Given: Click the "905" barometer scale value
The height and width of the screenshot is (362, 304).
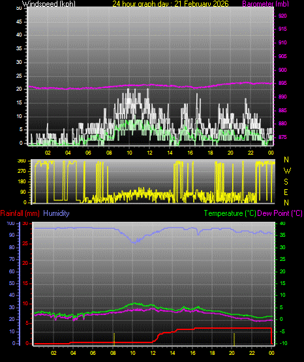Looking at the screenshot, I should [282, 56].
